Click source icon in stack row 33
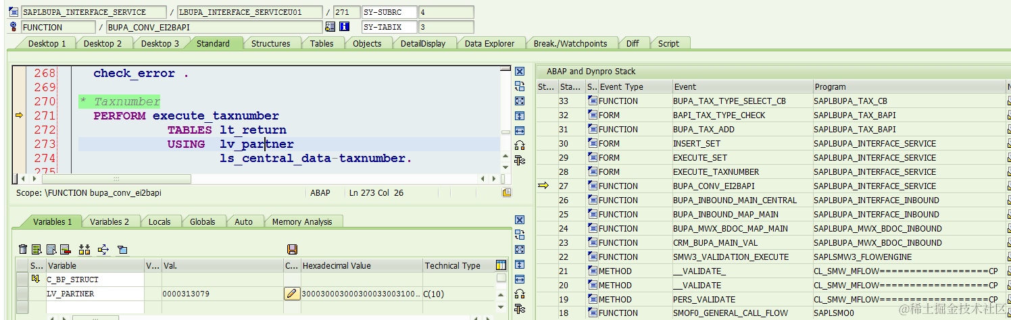 [x=593, y=101]
